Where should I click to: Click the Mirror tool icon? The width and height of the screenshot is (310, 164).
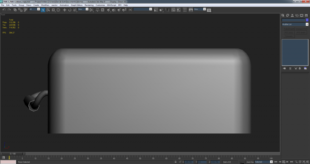click(x=156, y=10)
